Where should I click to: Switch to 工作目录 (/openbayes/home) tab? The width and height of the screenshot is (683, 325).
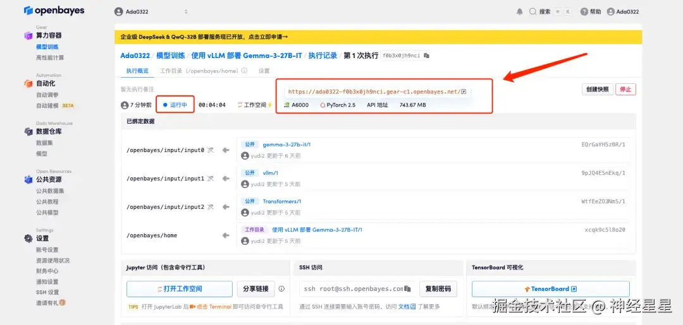coord(199,71)
